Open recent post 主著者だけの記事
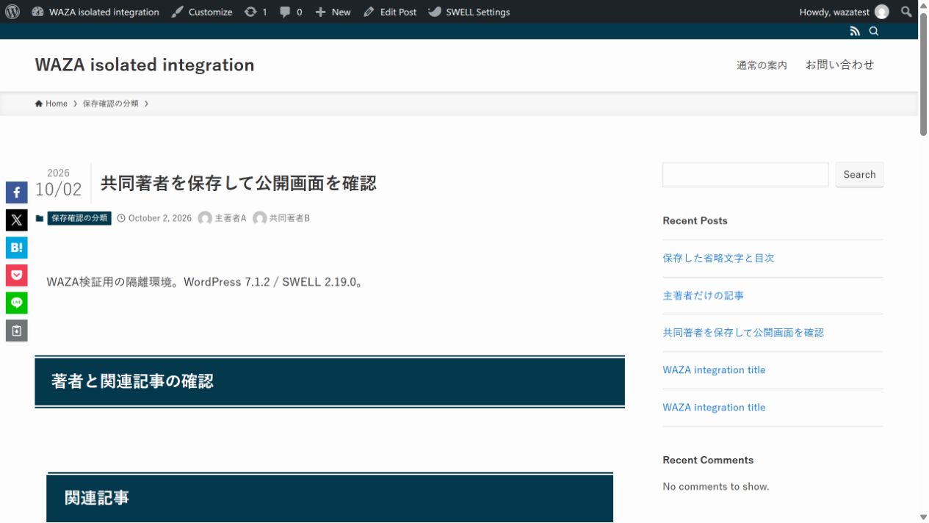This screenshot has width=929, height=523. pos(703,295)
